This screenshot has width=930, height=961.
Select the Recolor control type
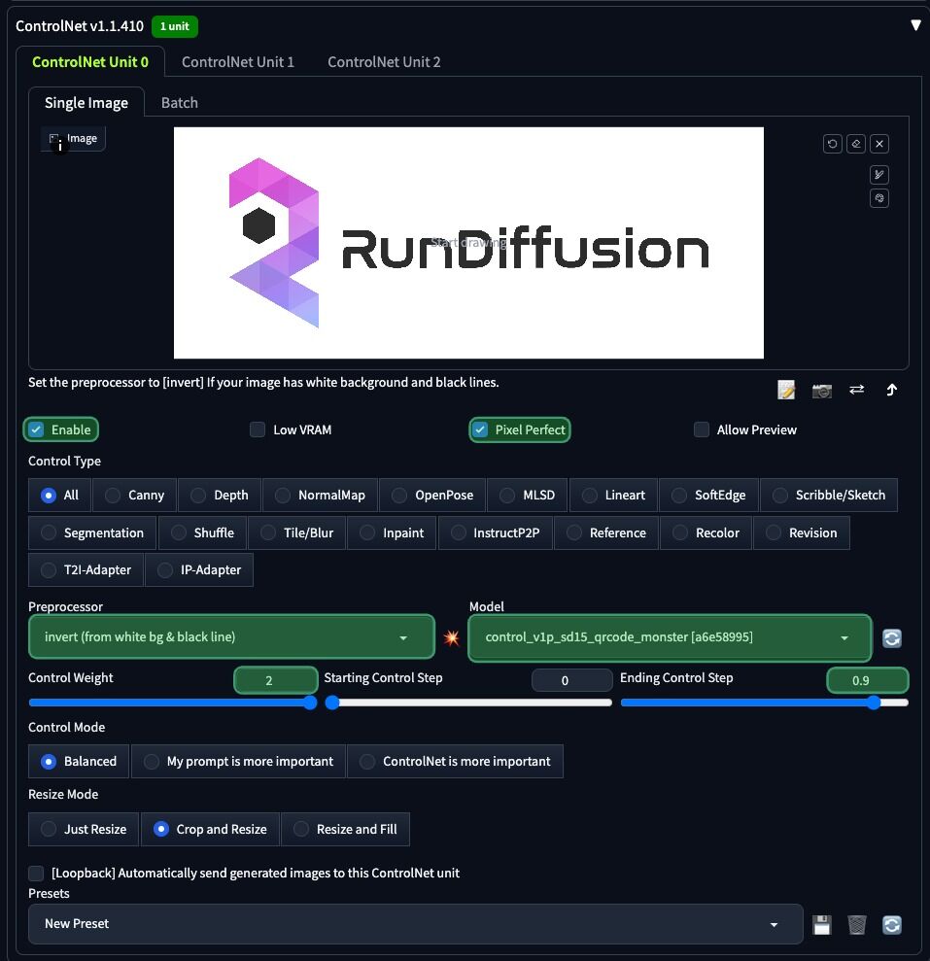pyautogui.click(x=706, y=532)
